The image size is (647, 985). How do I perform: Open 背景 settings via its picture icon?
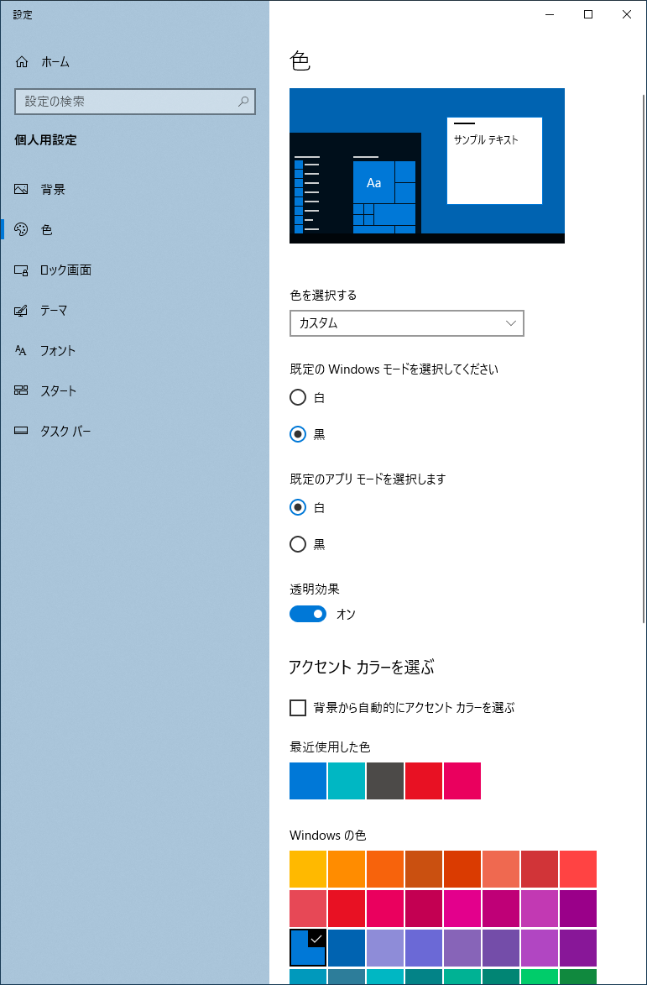[21, 189]
